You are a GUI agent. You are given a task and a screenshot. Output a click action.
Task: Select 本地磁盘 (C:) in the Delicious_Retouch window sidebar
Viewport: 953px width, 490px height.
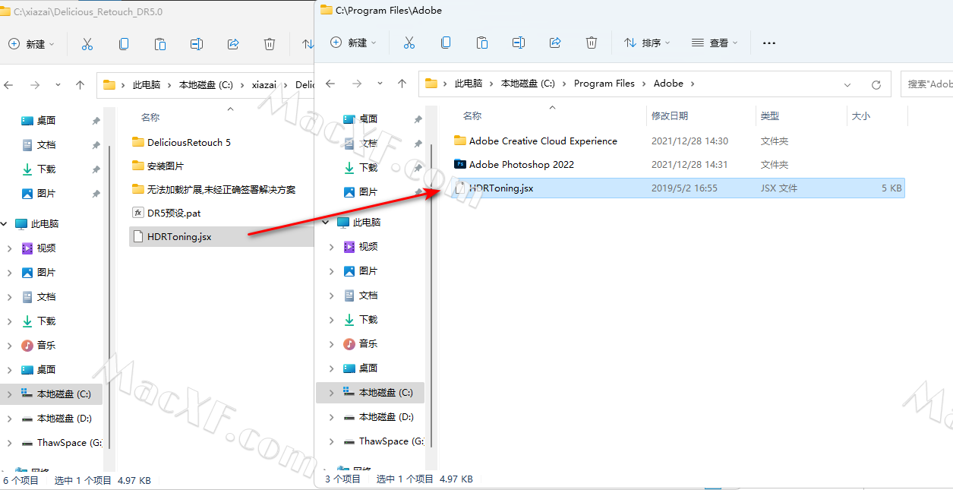(52, 394)
